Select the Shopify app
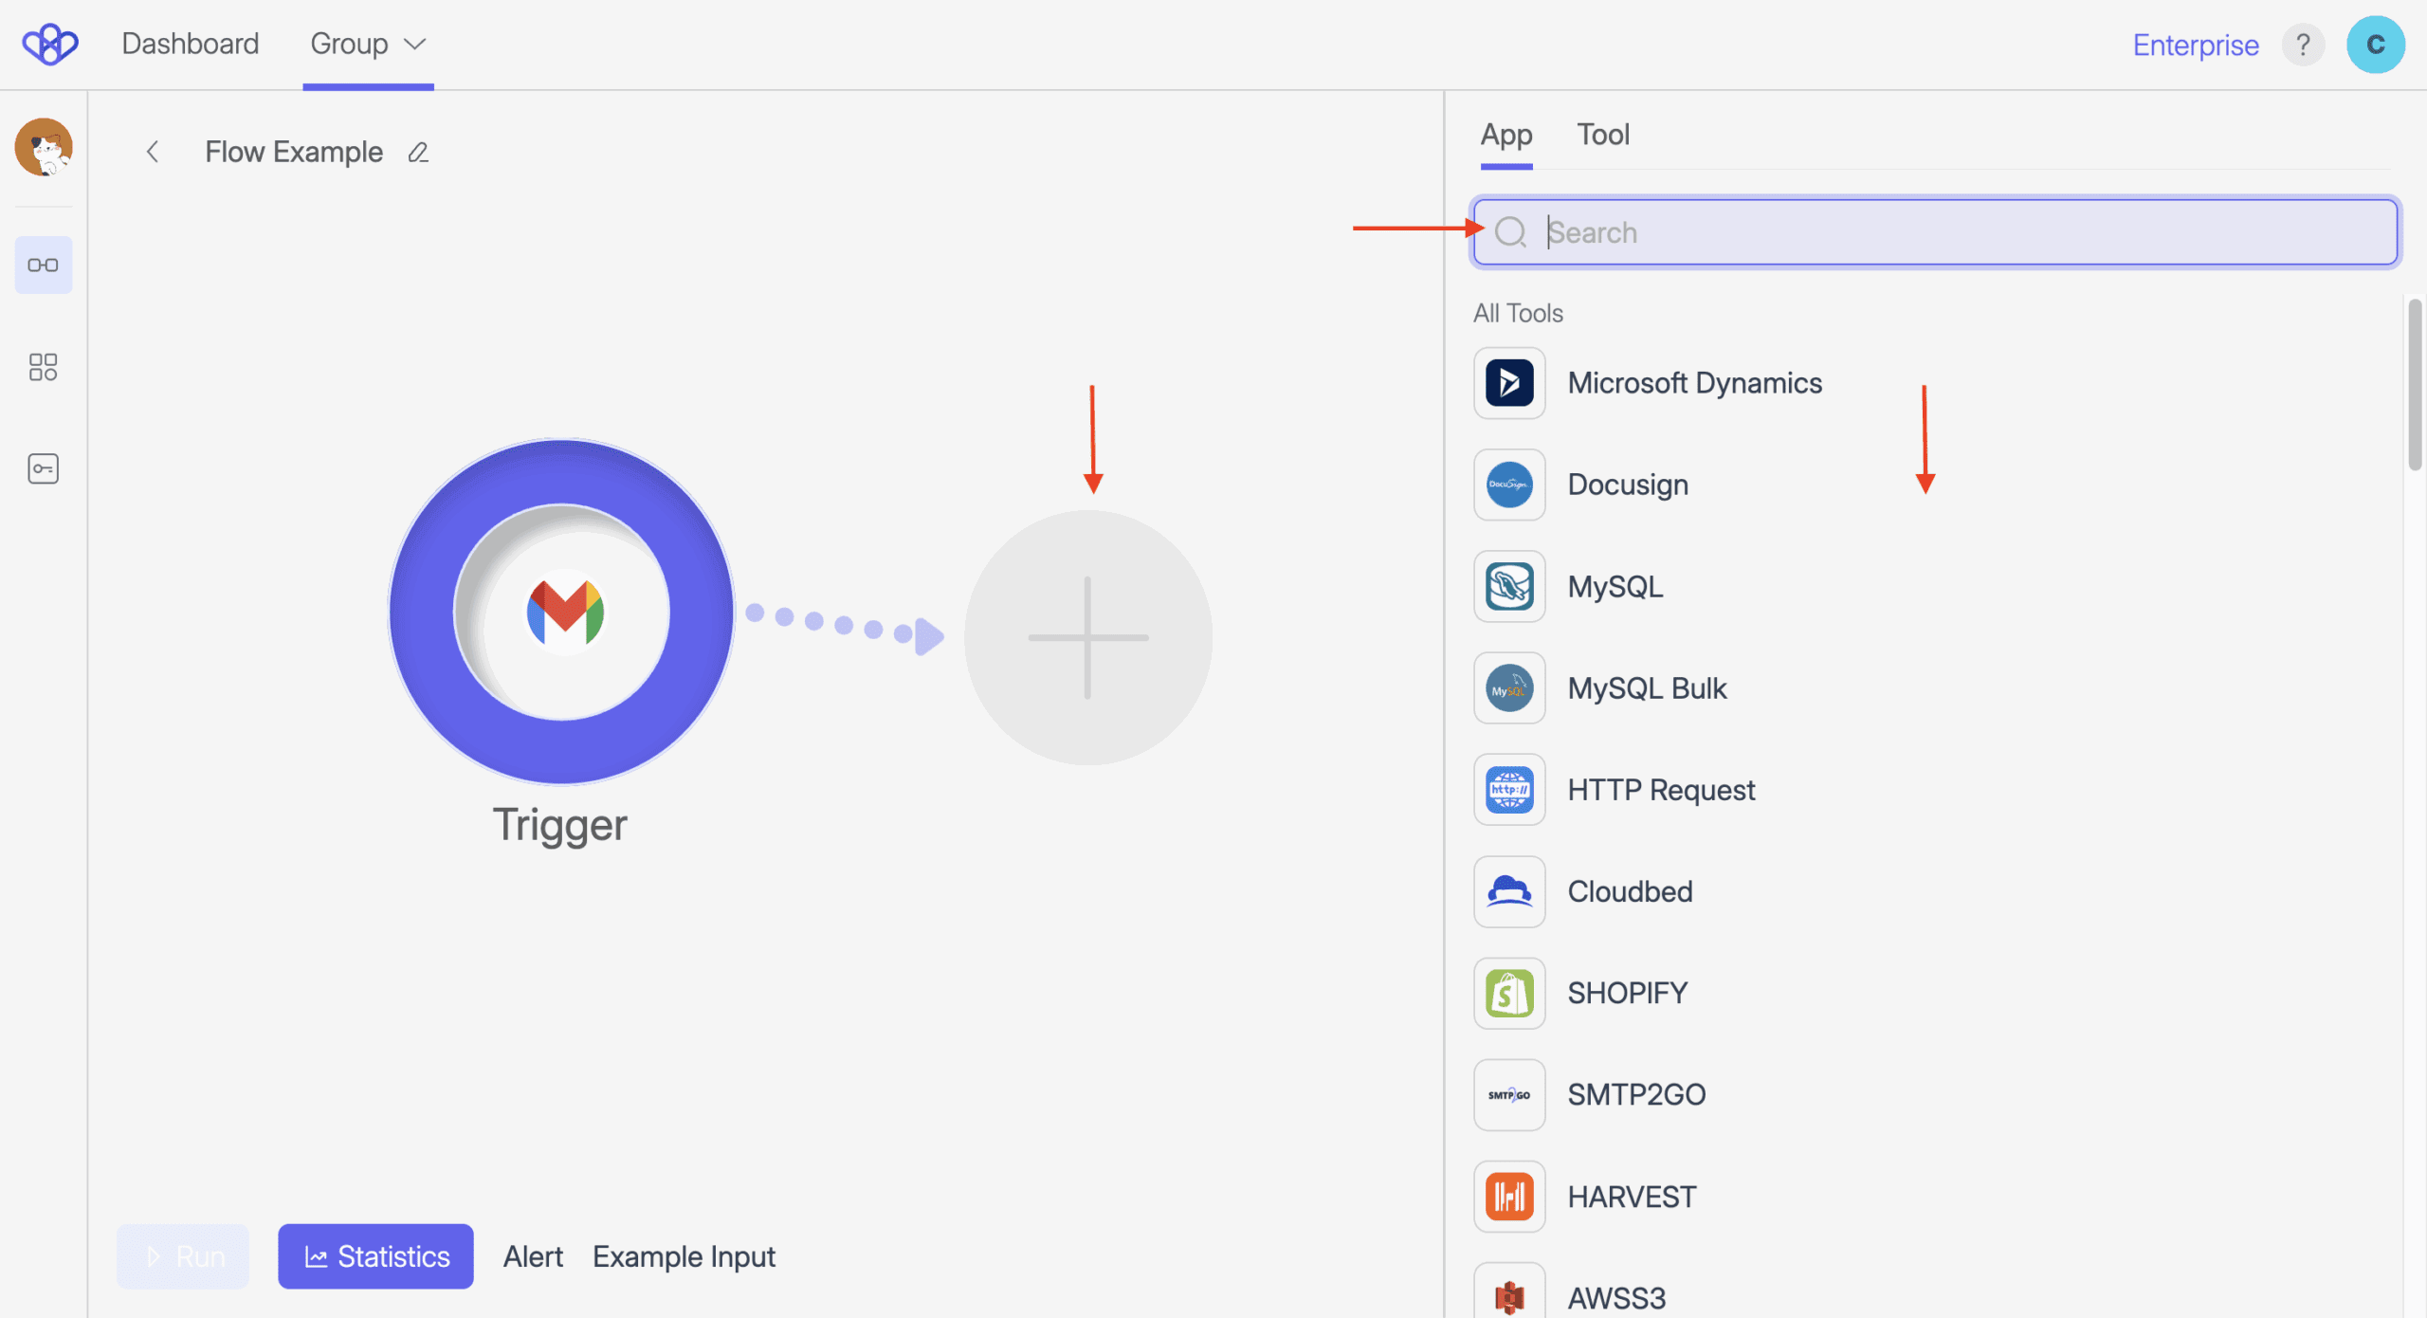The height and width of the screenshot is (1318, 2427). 1627,993
